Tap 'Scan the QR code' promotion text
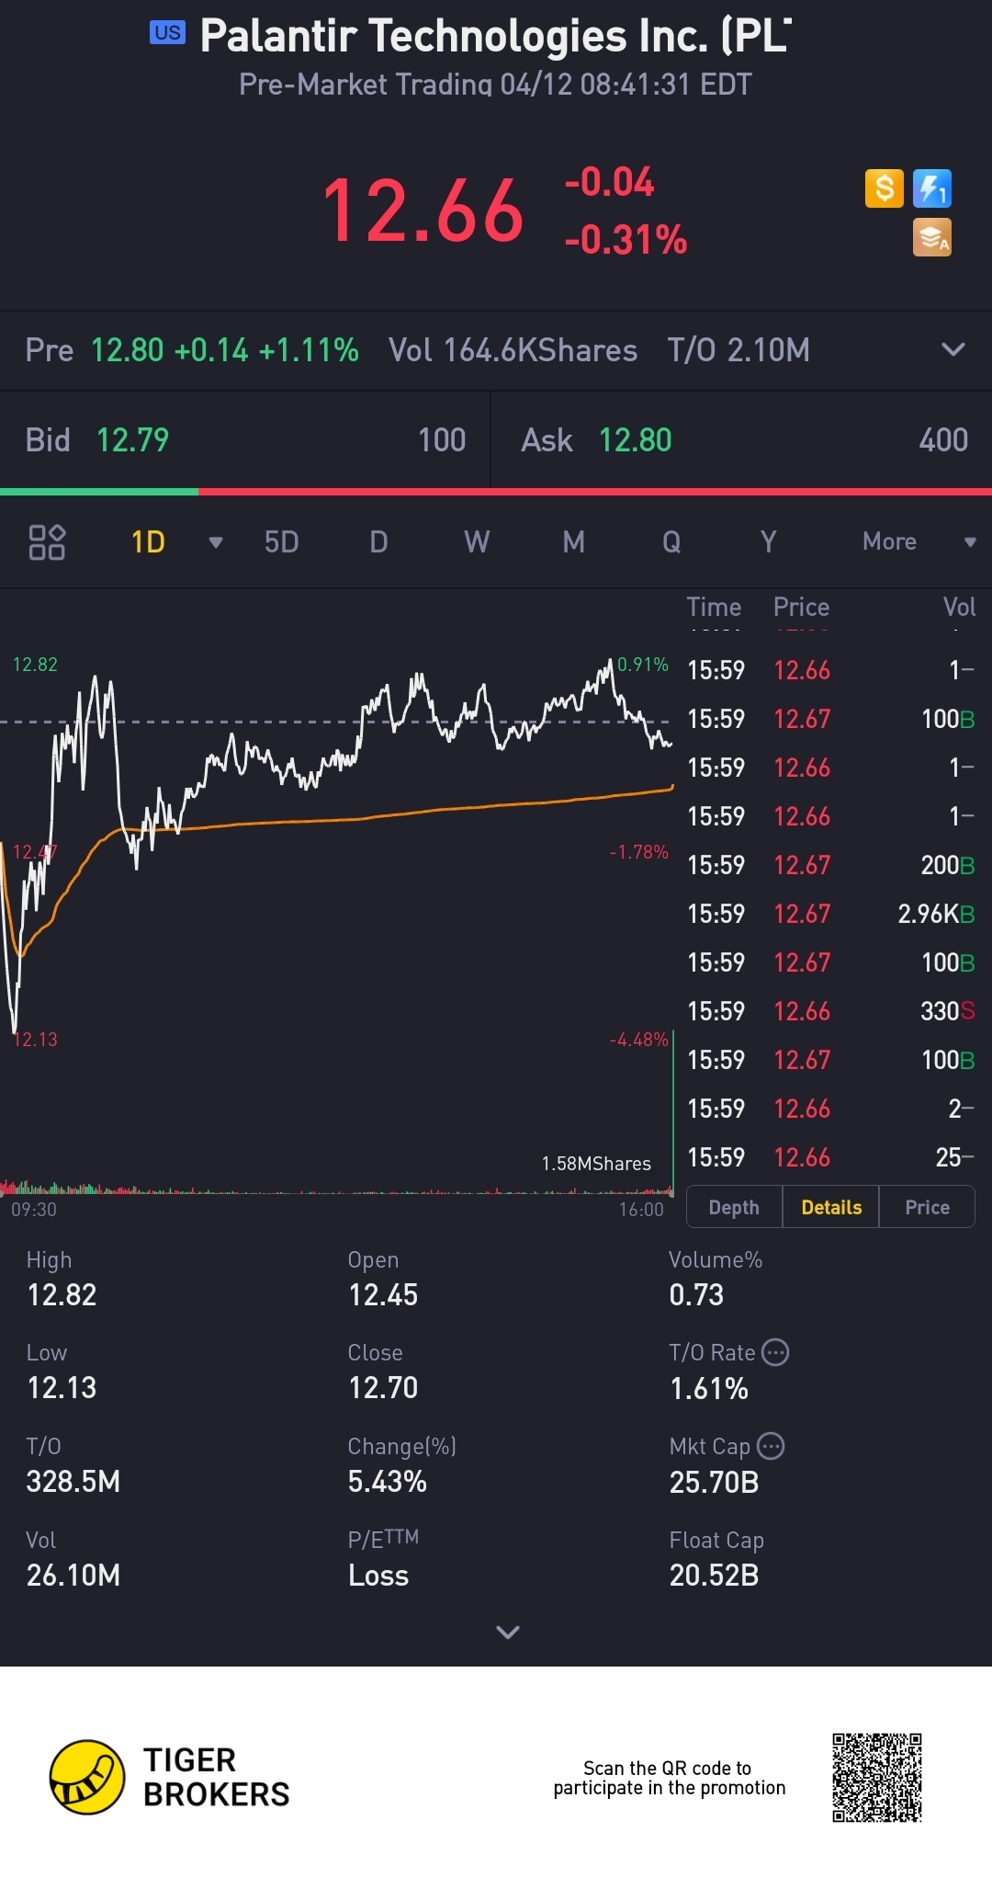The width and height of the screenshot is (992, 1889). tap(670, 1778)
